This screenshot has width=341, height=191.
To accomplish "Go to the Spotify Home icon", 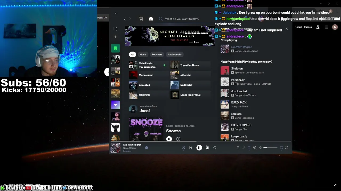I will click(x=151, y=19).
